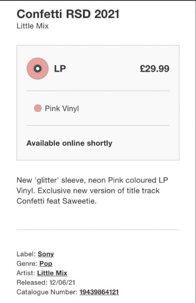
Task: Click the Pink Vinyl colour dot
Action: click(38, 108)
